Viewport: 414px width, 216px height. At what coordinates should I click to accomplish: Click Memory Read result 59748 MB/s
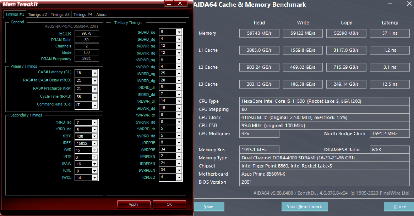pyautogui.click(x=259, y=33)
